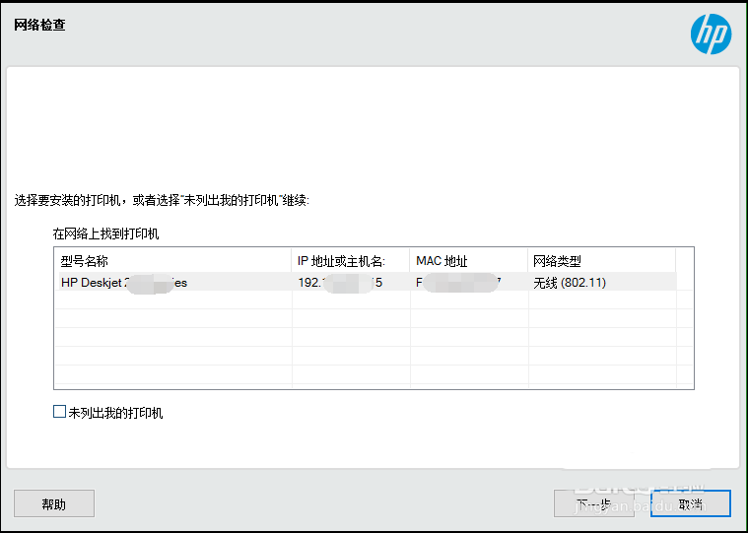Click the 网络类型 column header
Viewport: 748px width, 533px height.
pyautogui.click(x=602, y=261)
